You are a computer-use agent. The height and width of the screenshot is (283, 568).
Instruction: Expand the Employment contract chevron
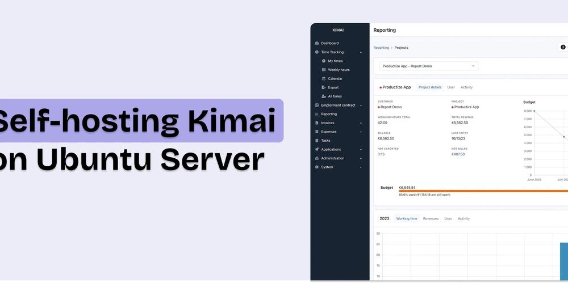point(361,105)
